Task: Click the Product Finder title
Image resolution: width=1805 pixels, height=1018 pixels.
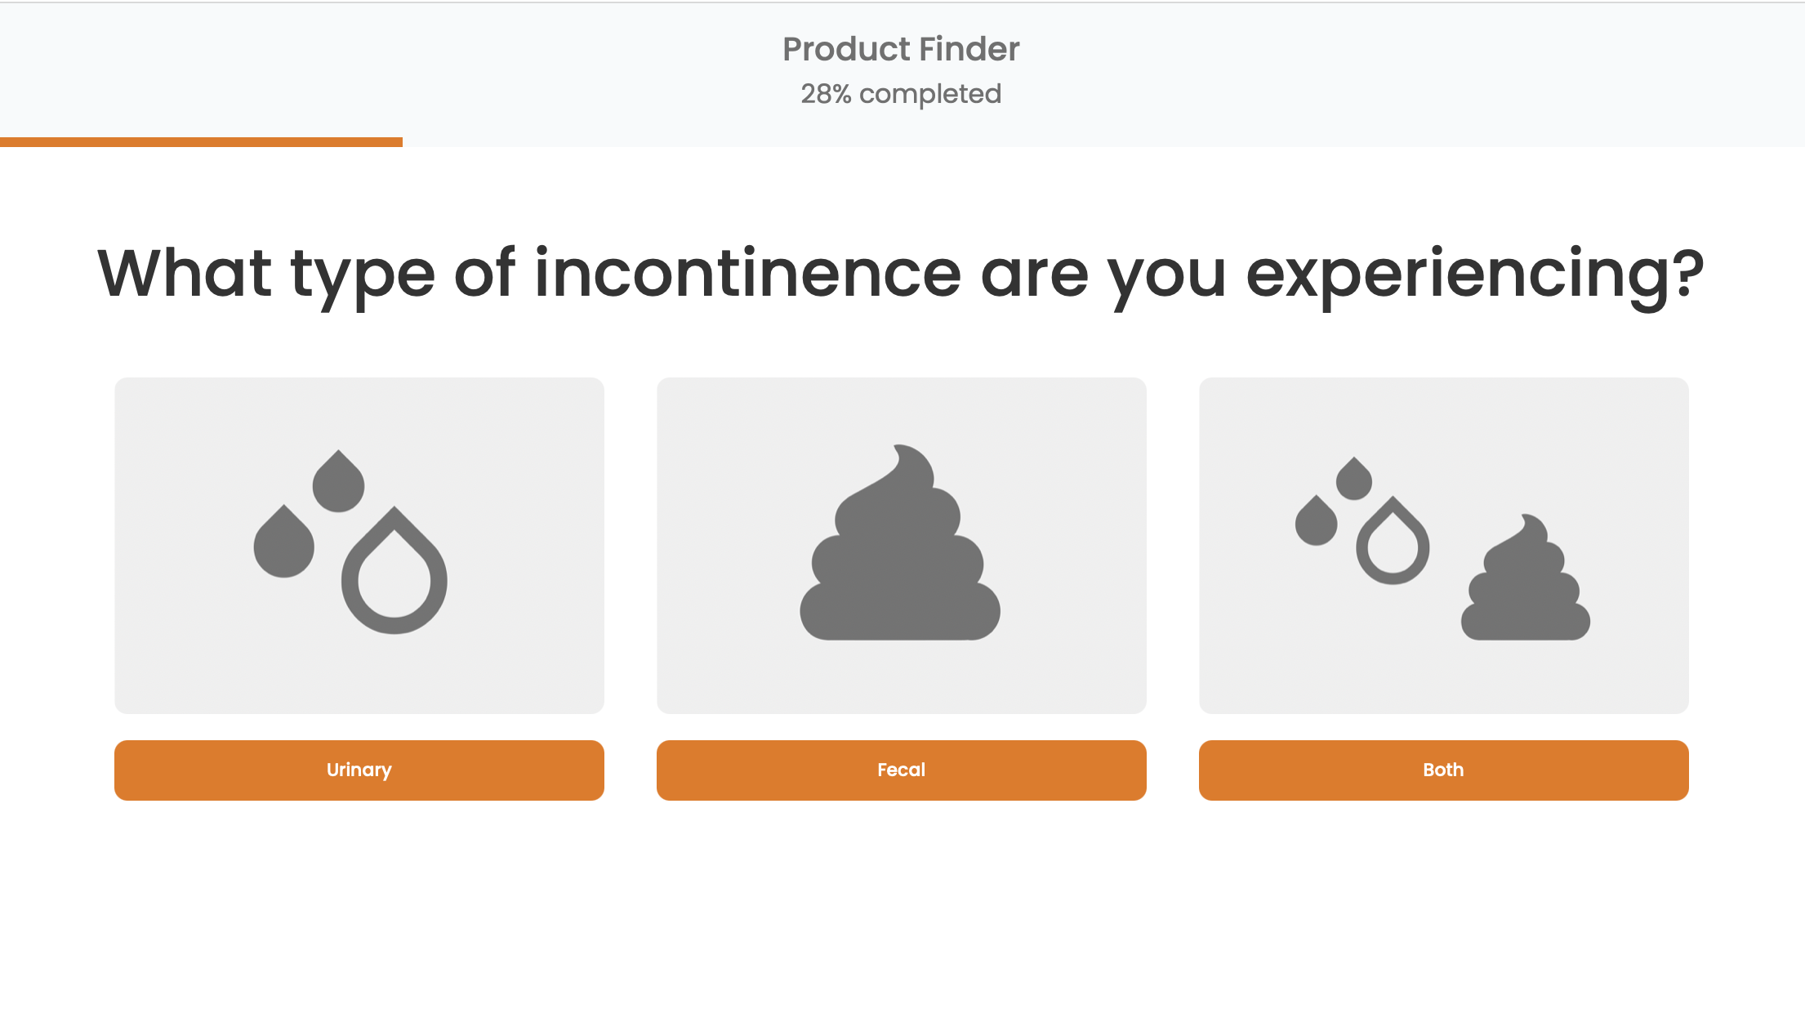Action: [901, 49]
